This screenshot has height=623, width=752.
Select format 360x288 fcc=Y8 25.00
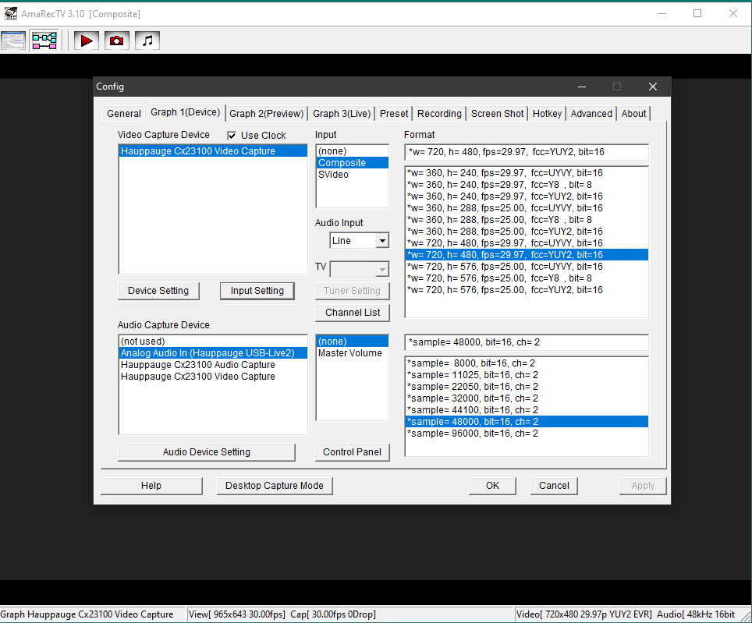point(527,219)
